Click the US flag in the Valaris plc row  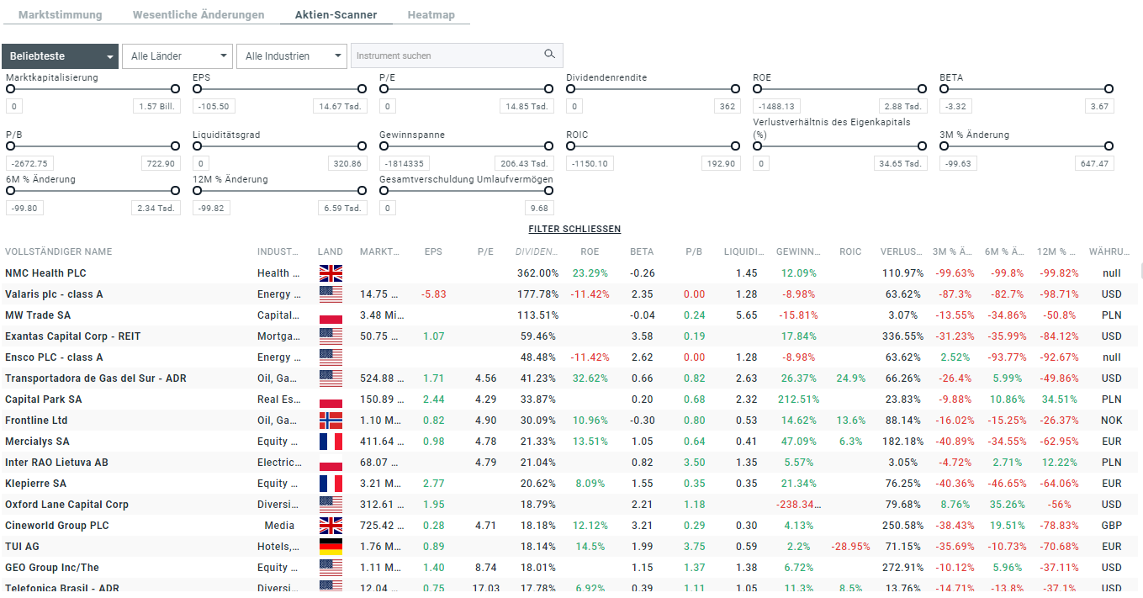point(331,294)
